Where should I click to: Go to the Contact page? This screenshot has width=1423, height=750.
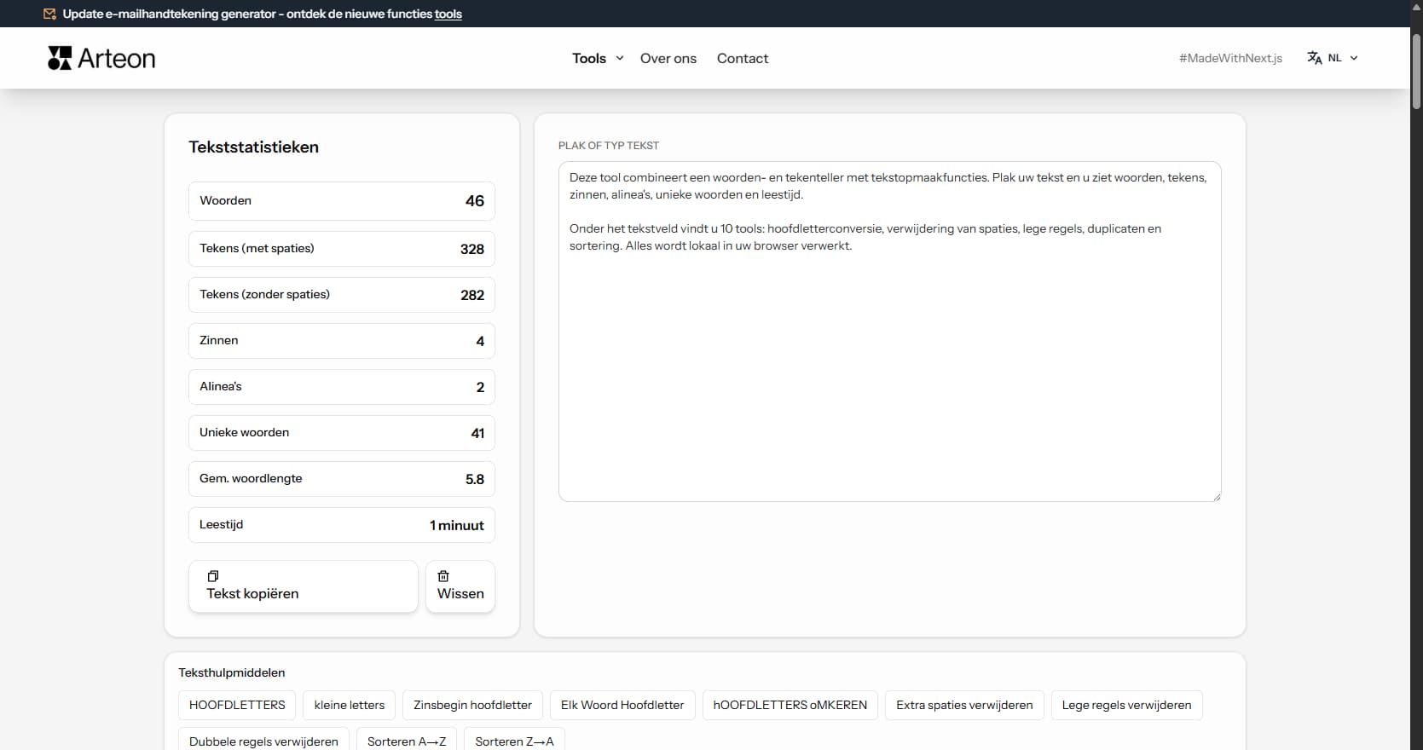click(x=742, y=58)
